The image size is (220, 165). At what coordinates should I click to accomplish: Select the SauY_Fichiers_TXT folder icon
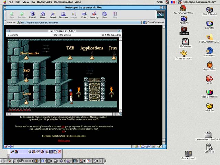[209, 38]
